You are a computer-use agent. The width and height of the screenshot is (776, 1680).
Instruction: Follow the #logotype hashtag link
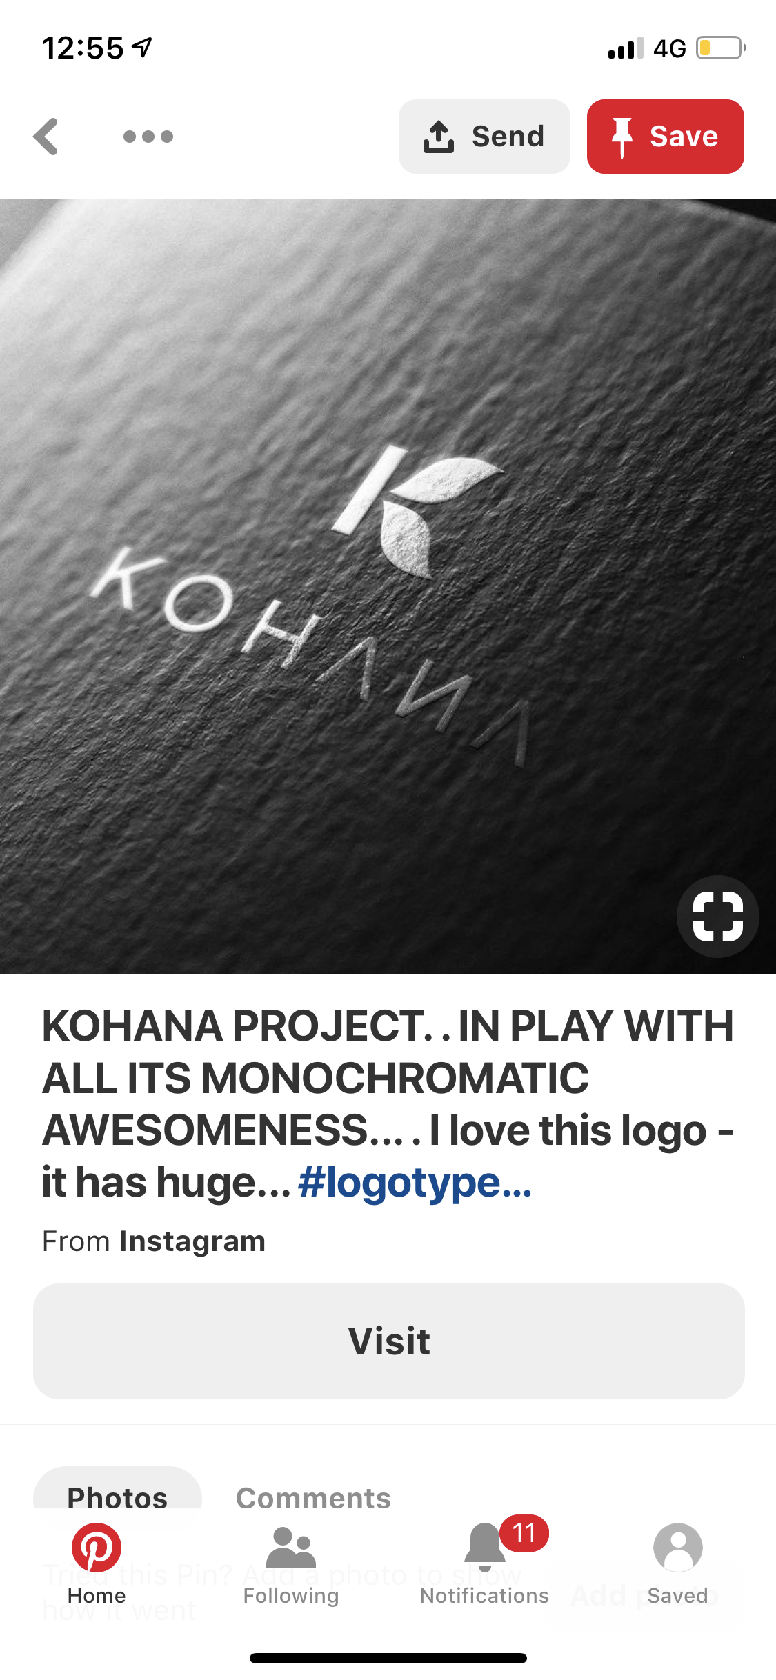tap(415, 1182)
